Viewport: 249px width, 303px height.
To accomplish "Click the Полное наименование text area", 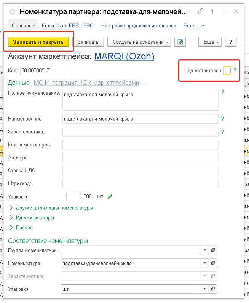I will pyautogui.click(x=140, y=100).
